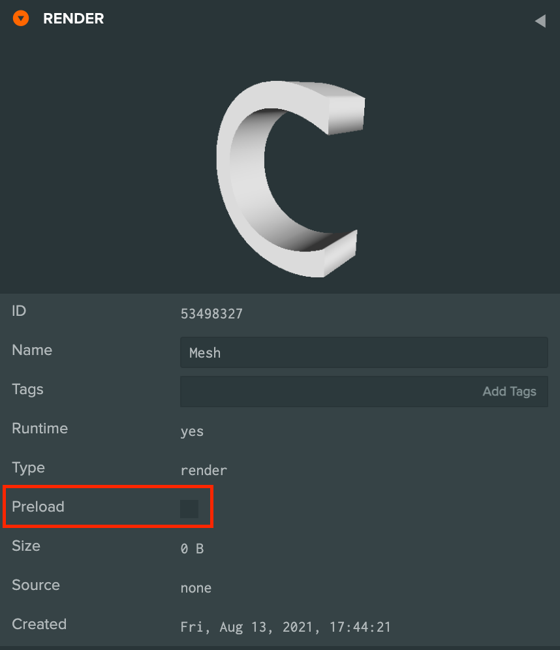Click the Preload label text
This screenshot has width=560, height=650.
(38, 506)
